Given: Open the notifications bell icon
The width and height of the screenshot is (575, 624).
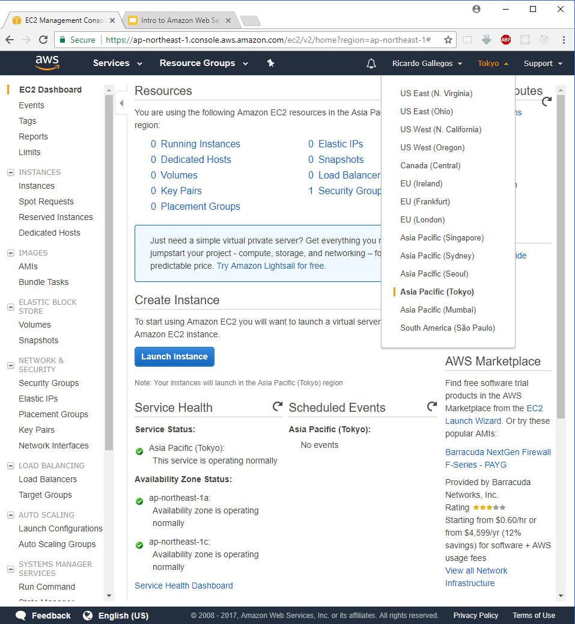Looking at the screenshot, I should (x=371, y=63).
